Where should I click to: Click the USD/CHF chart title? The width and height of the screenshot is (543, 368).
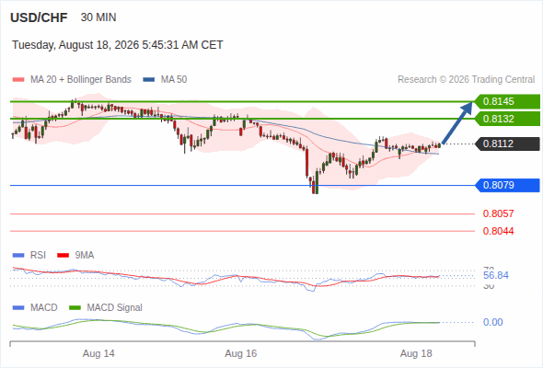tap(39, 17)
